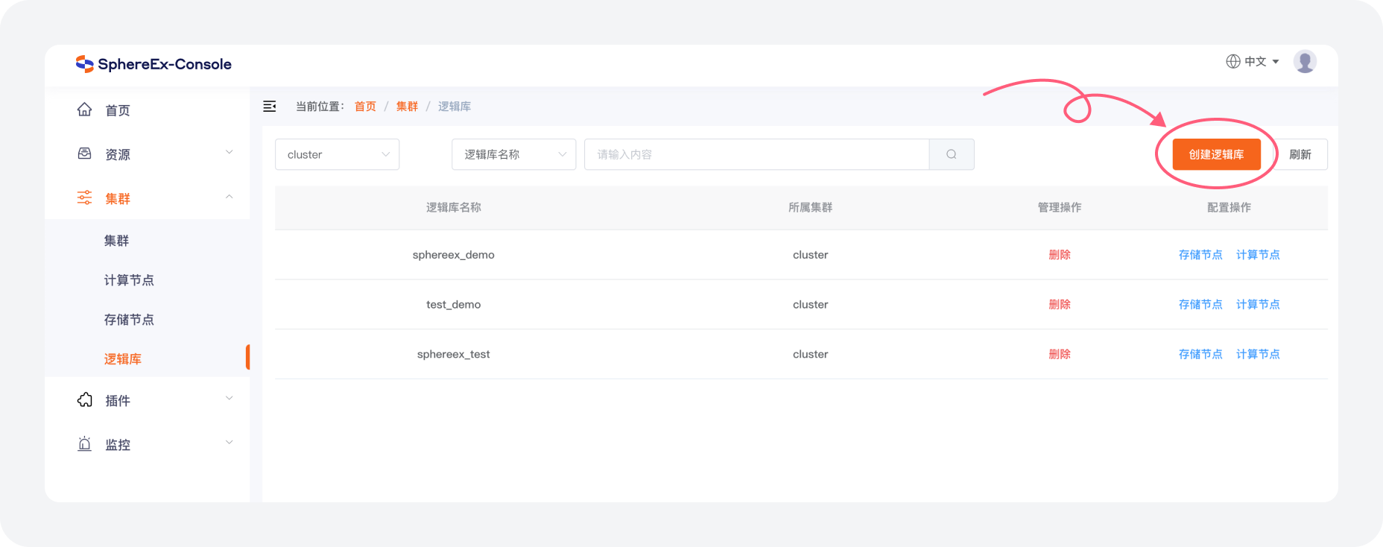Open the 中文 language switcher arrow
1383x547 pixels.
[1276, 62]
